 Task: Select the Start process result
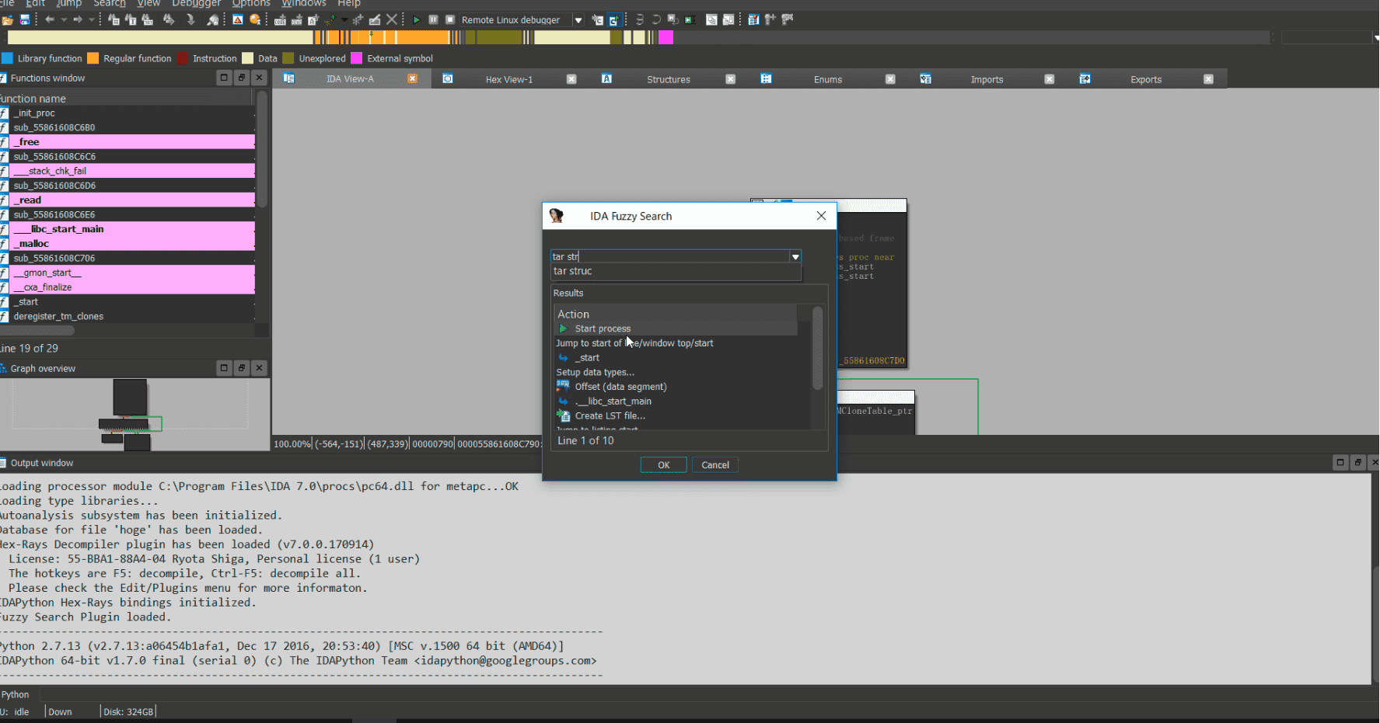(676, 328)
